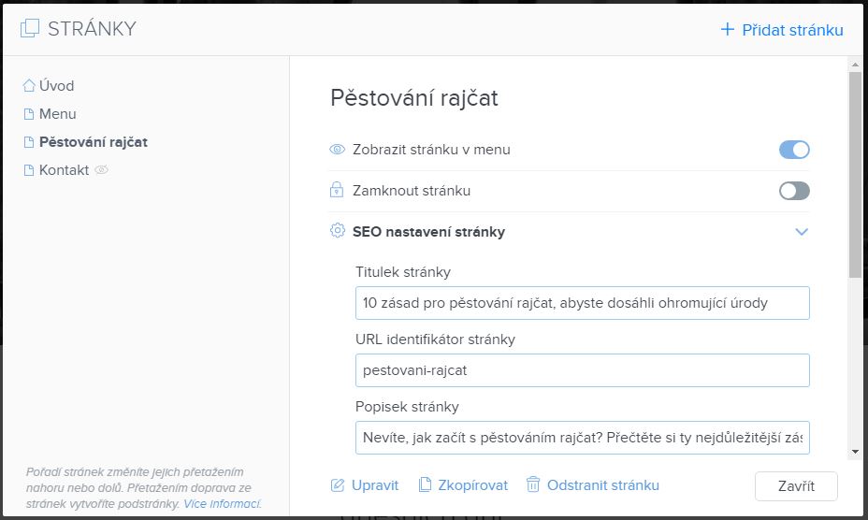This screenshot has height=520, width=868.
Task: Click the copy icon beside Zkopírovat
Action: 425,484
